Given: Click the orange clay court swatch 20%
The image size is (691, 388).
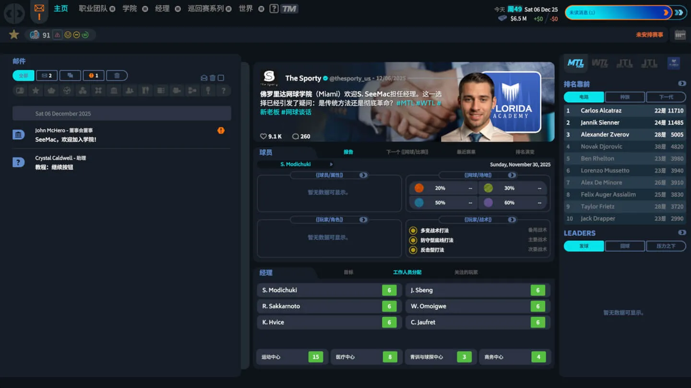Looking at the screenshot, I should tap(419, 188).
